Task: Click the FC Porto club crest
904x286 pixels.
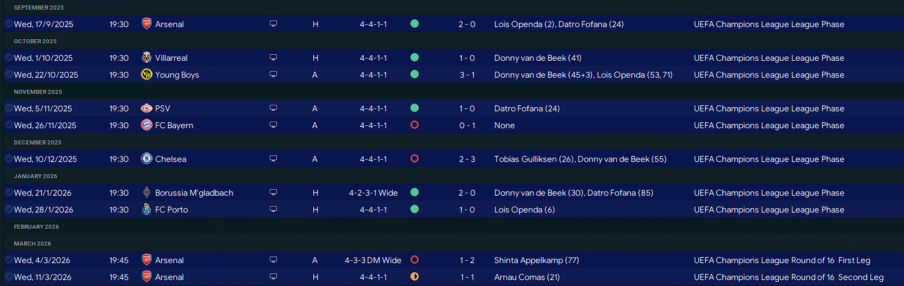Action: (x=146, y=210)
